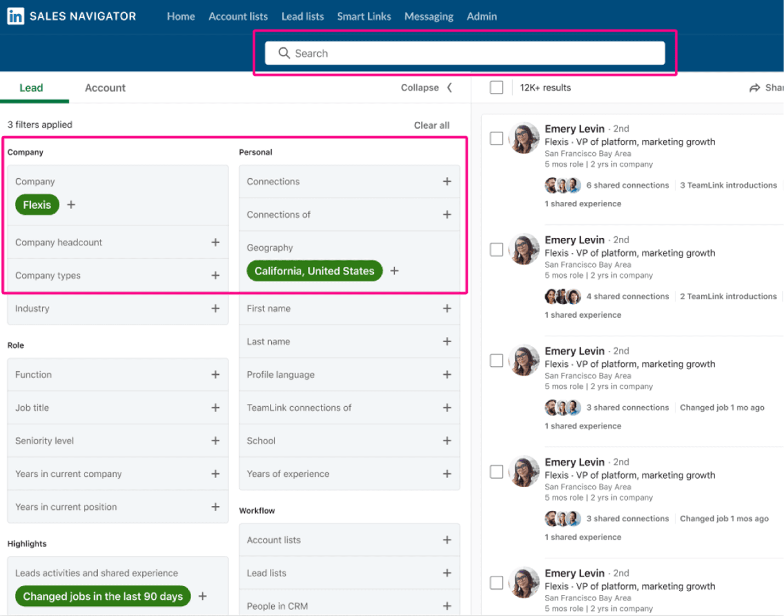Expand the Years of experience filter
Screen dimensions: 784x616
(x=349, y=473)
